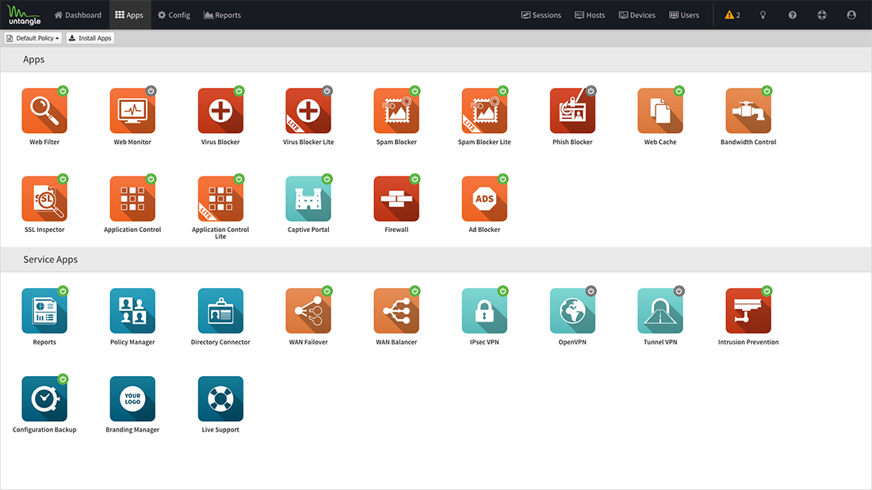Open the Config tab
The width and height of the screenshot is (872, 490).
(x=174, y=15)
